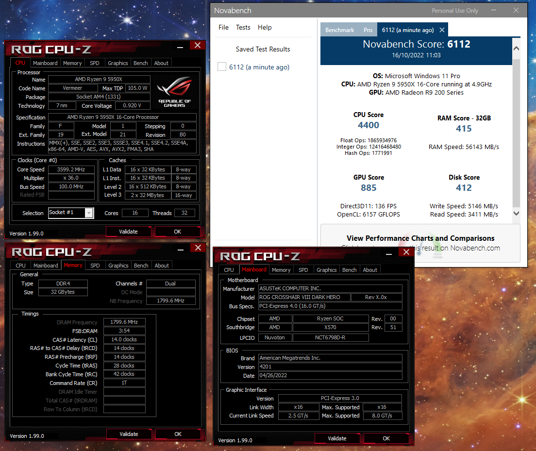
Task: Switch to the Novabench Benchmark tab
Action: click(339, 30)
